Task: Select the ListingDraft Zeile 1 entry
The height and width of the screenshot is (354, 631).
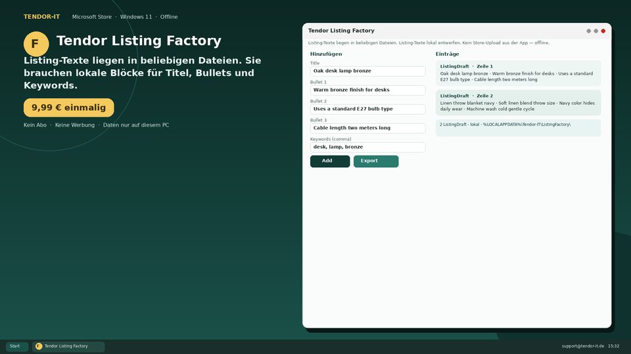Action: pos(518,73)
